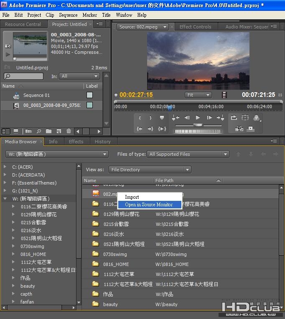Click the shuttle slider in Source Monitor

point(198,125)
